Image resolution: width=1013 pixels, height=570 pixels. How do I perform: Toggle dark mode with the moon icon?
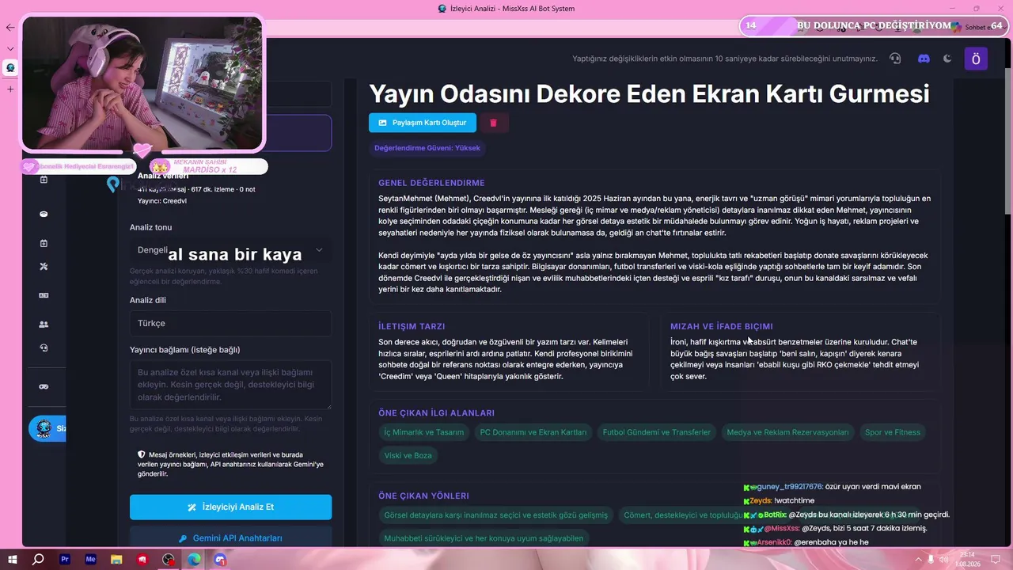click(x=947, y=59)
